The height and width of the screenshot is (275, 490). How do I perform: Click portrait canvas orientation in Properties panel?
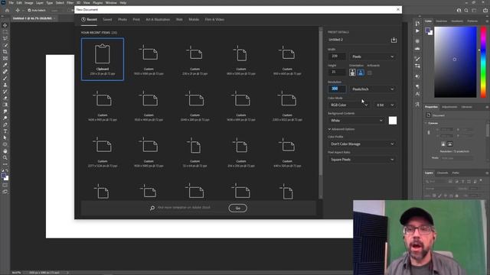443,144
